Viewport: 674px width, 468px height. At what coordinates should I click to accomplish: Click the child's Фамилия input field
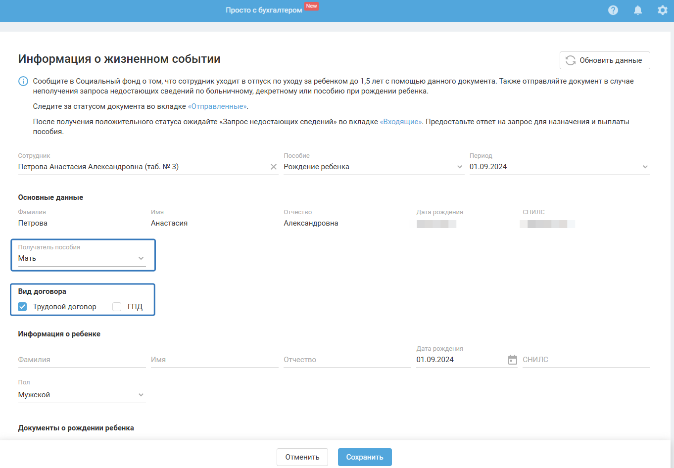(82, 360)
